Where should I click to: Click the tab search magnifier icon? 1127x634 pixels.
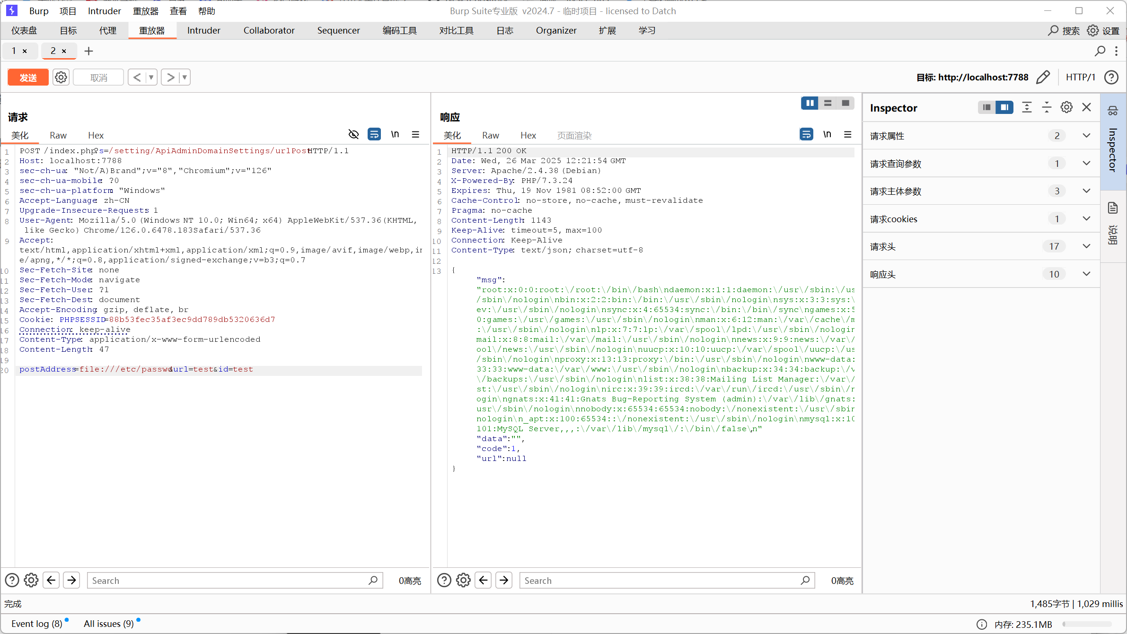[x=1100, y=51]
